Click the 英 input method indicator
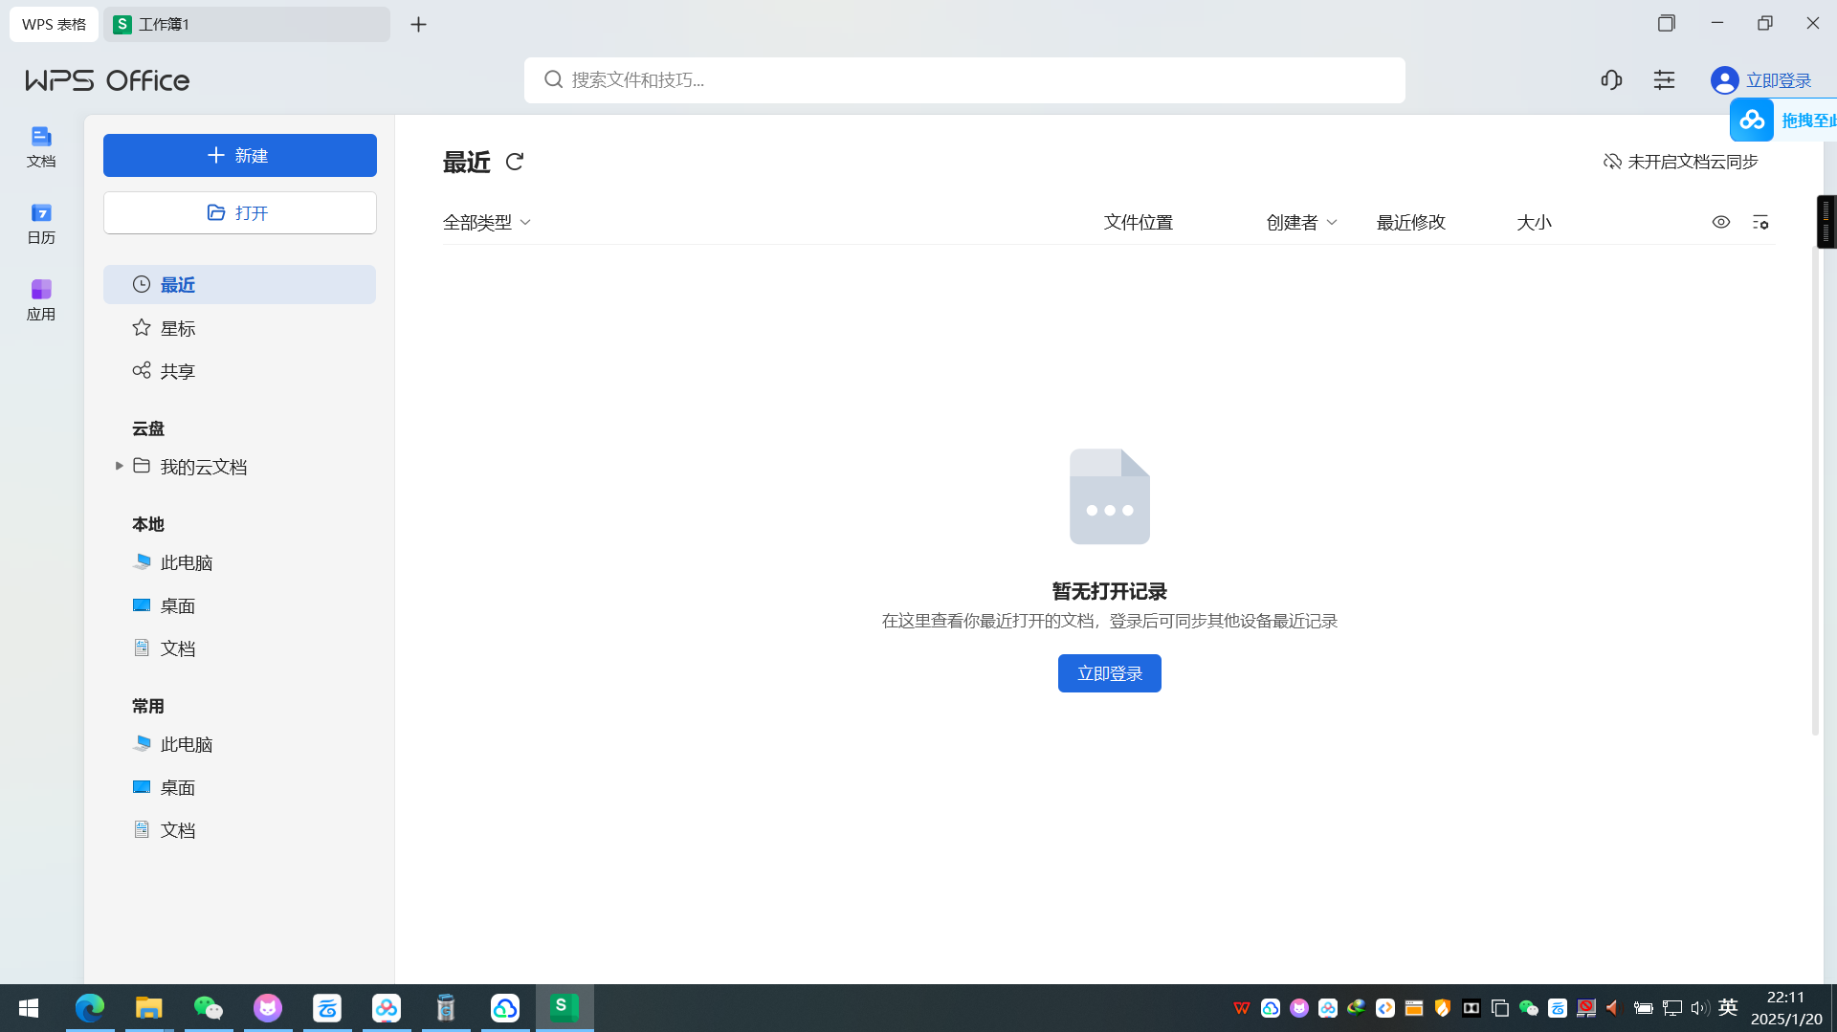Viewport: 1837px width, 1032px height. [1728, 1008]
